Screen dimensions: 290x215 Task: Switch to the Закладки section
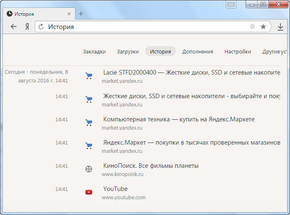[94, 51]
